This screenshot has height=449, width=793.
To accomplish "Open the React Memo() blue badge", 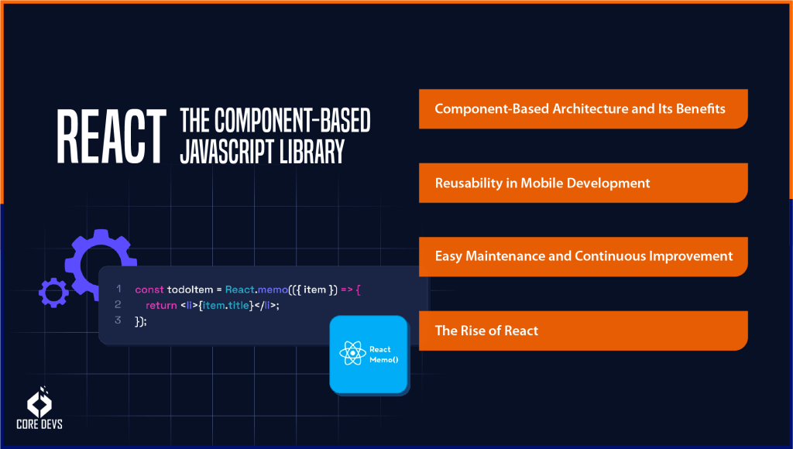I will (369, 355).
